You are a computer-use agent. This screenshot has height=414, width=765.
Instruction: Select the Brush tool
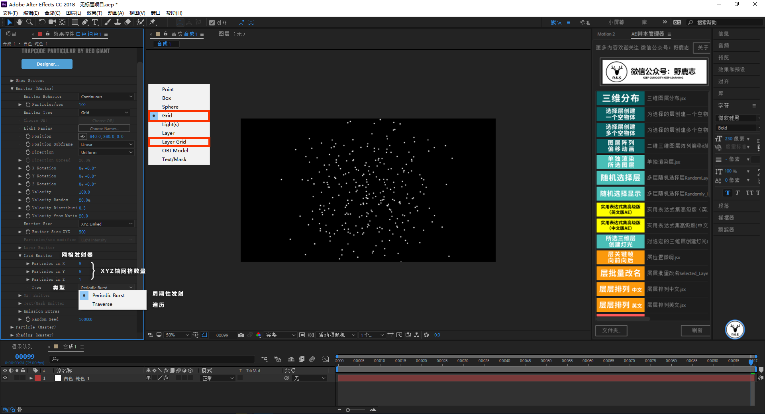coord(108,22)
